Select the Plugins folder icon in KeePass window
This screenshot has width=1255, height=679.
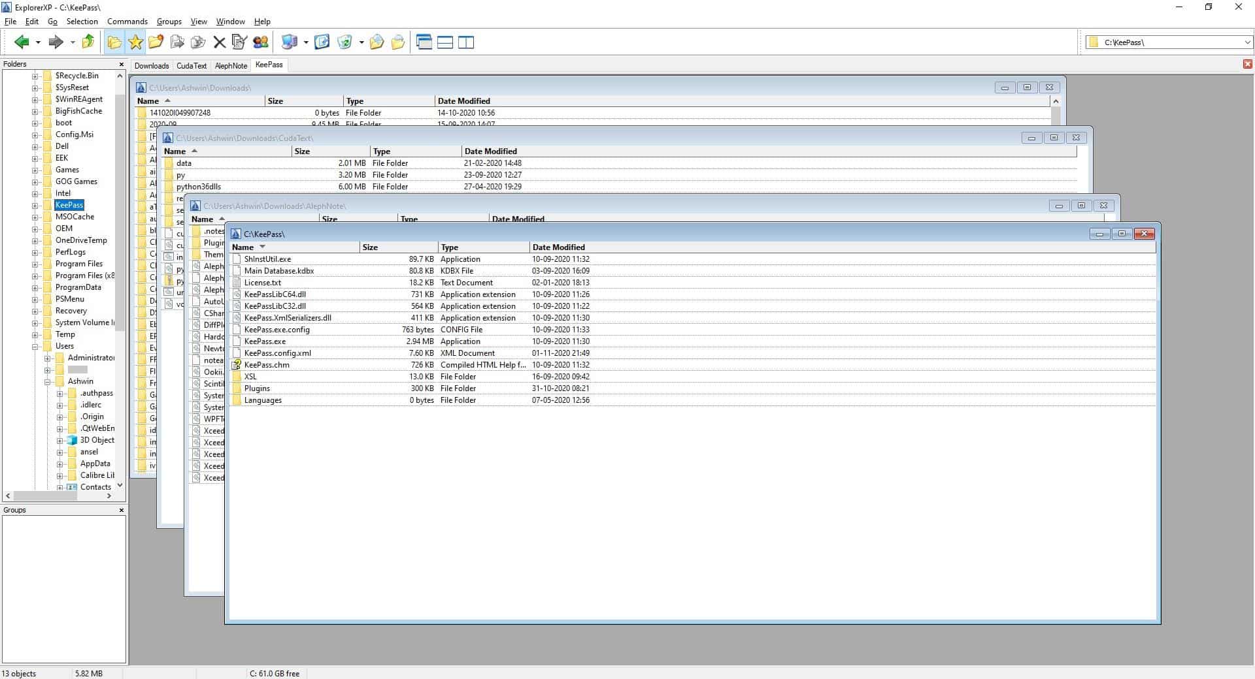coord(237,388)
